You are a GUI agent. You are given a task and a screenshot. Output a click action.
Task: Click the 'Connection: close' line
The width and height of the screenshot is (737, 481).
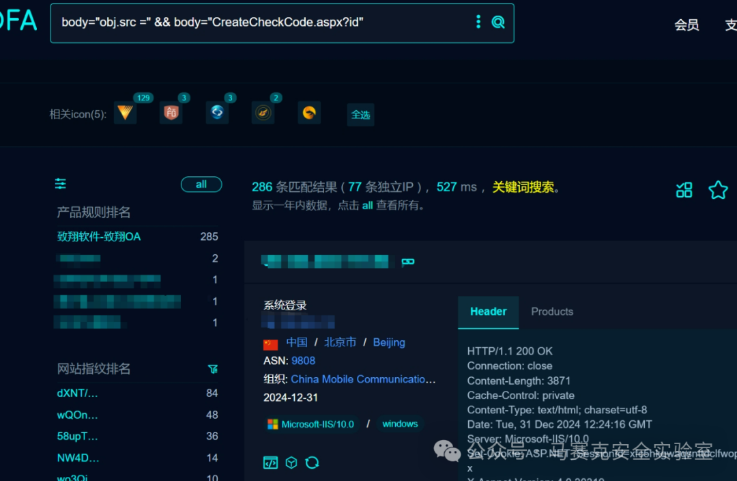coord(510,366)
